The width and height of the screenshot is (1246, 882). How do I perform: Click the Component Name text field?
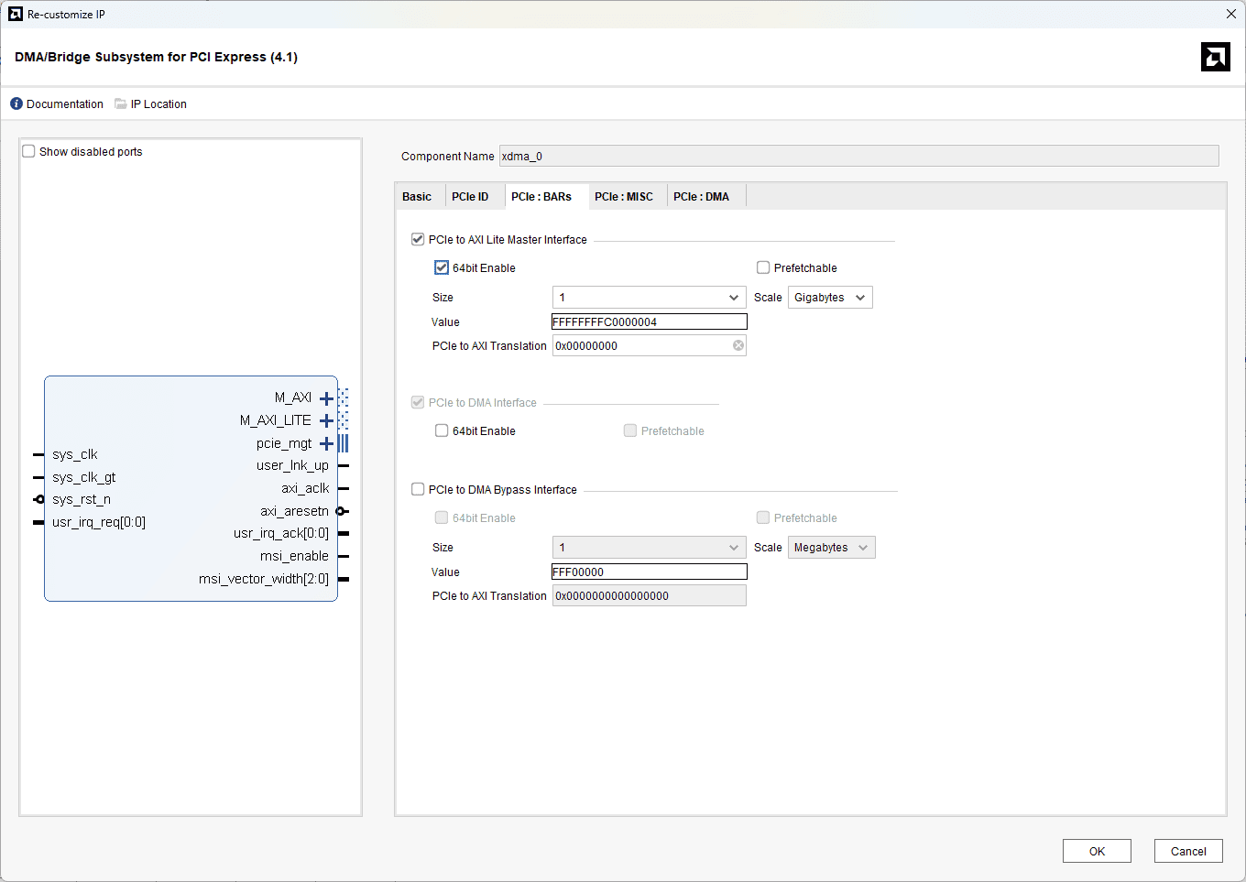(x=858, y=157)
